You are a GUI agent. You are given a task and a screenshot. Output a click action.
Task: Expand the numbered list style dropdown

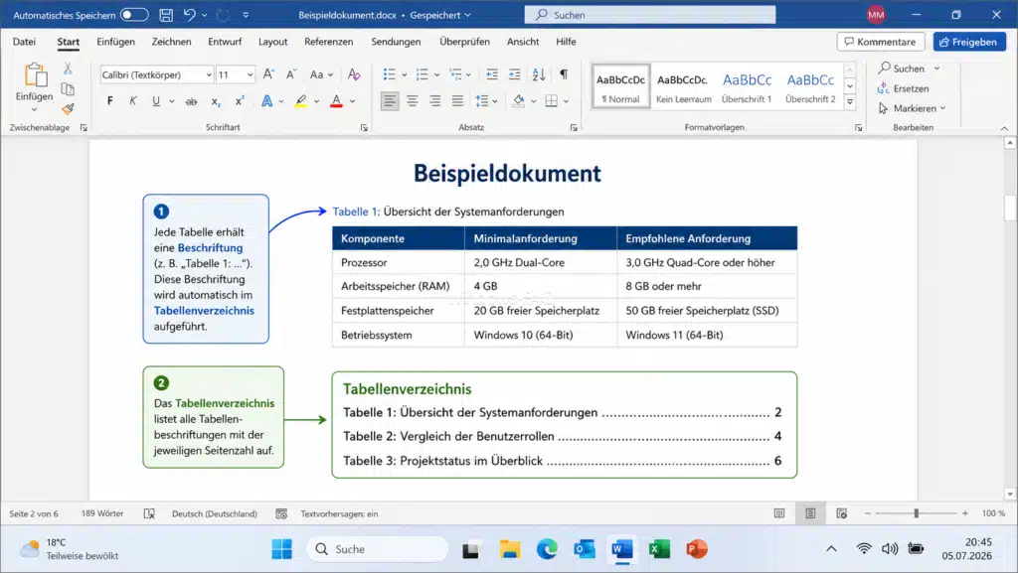coord(437,75)
